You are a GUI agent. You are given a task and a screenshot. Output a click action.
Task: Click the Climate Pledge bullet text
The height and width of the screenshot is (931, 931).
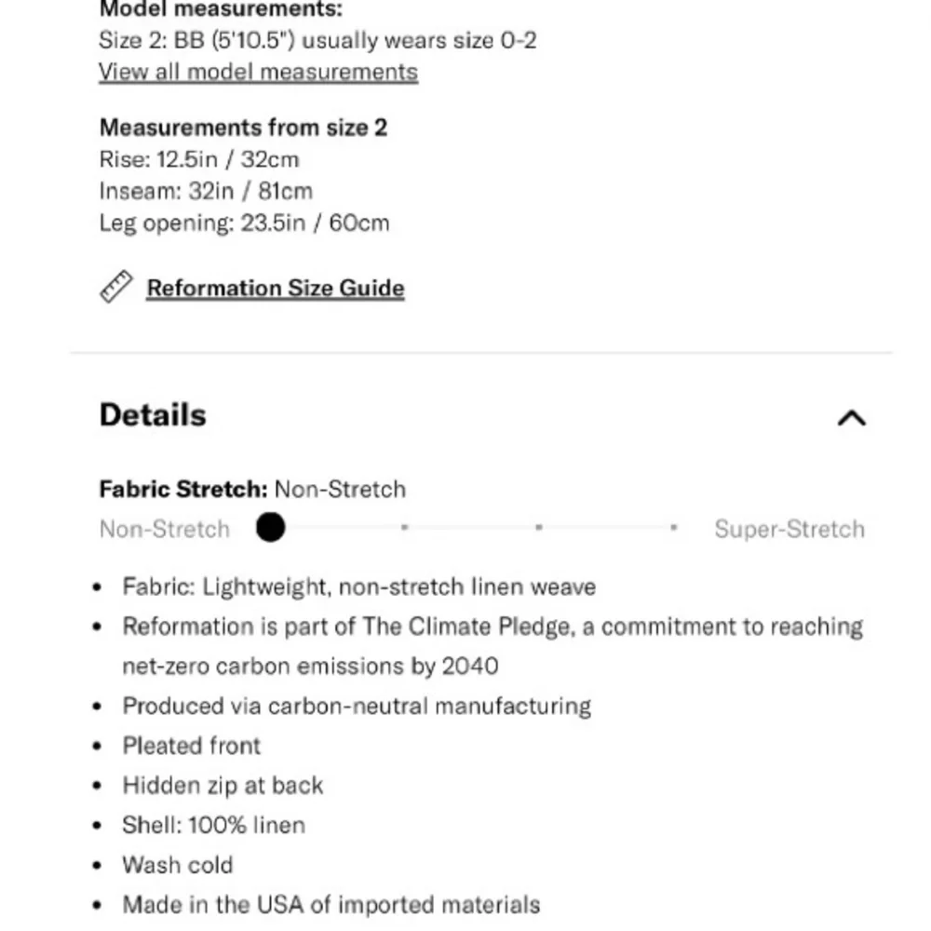point(492,646)
